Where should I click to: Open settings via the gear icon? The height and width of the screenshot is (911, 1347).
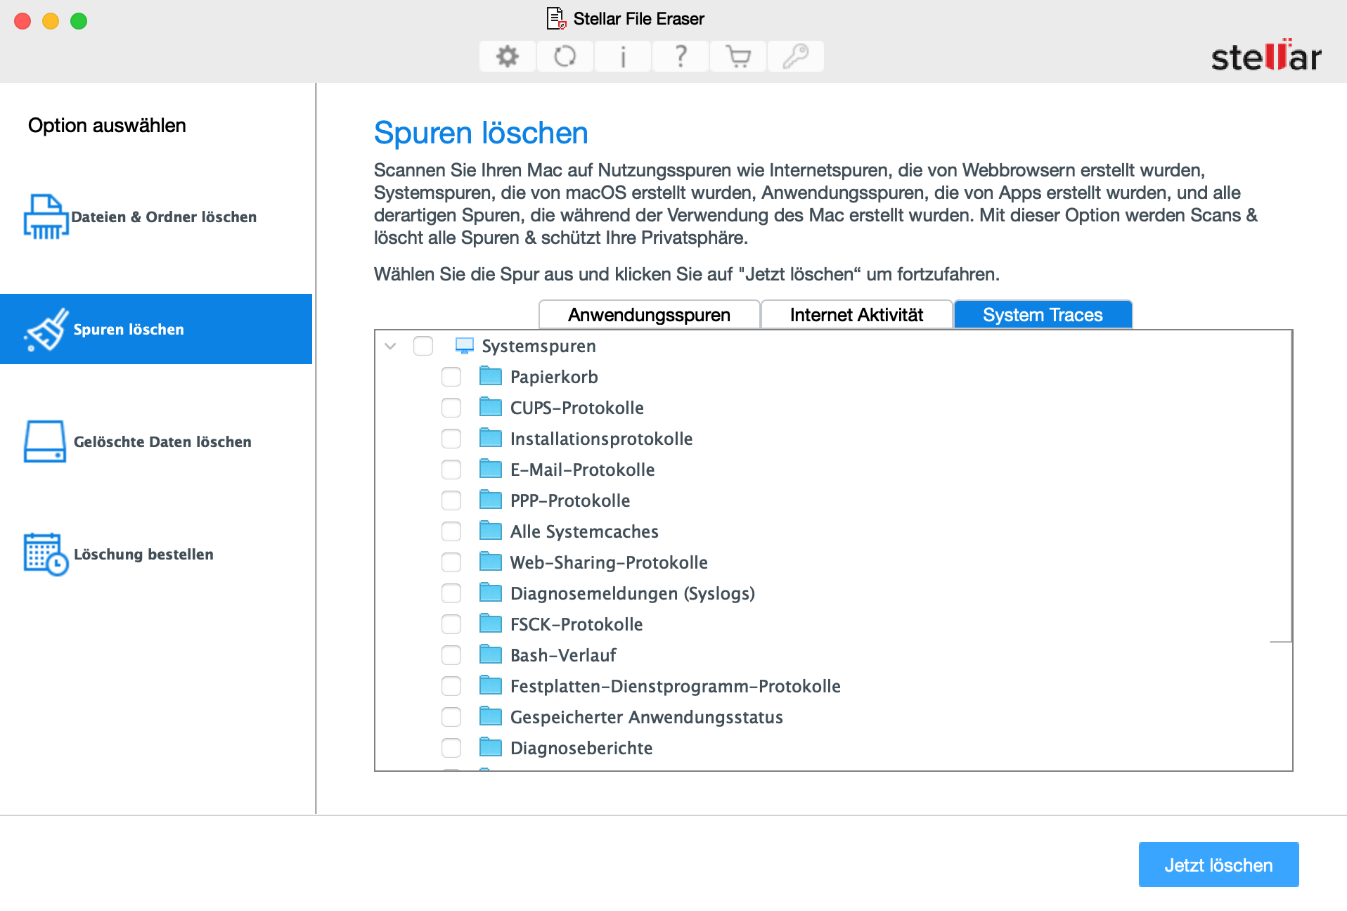pos(508,56)
